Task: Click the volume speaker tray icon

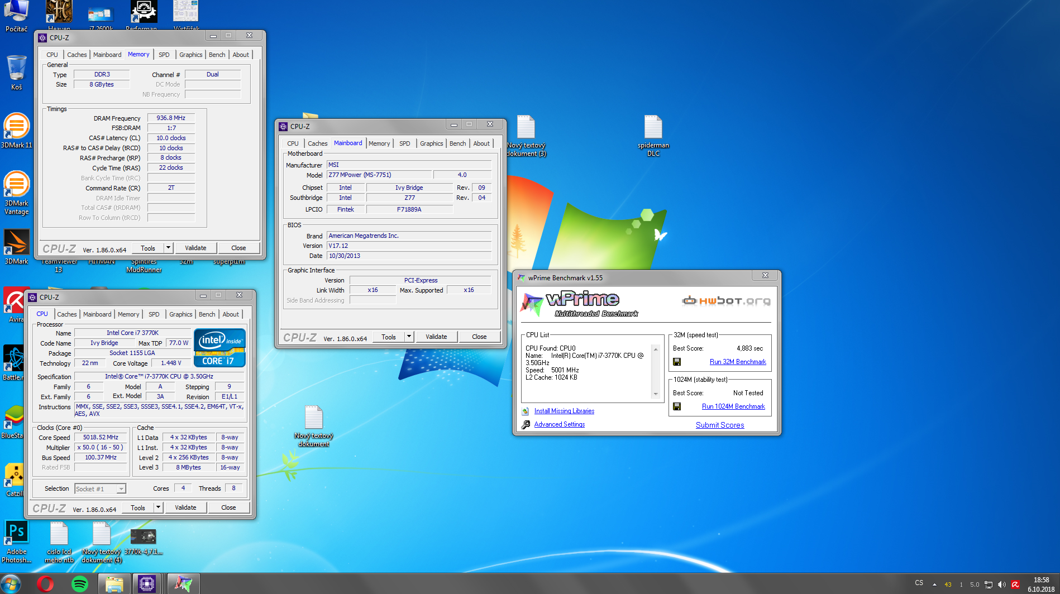Action: click(x=1002, y=585)
